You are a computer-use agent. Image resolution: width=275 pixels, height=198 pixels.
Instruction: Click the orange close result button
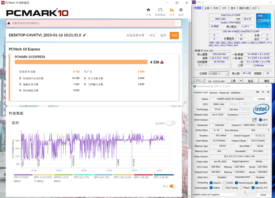tap(174, 35)
